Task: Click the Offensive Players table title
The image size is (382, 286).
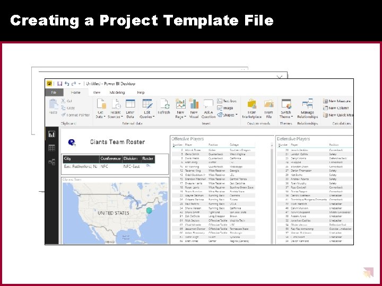Action: point(188,139)
